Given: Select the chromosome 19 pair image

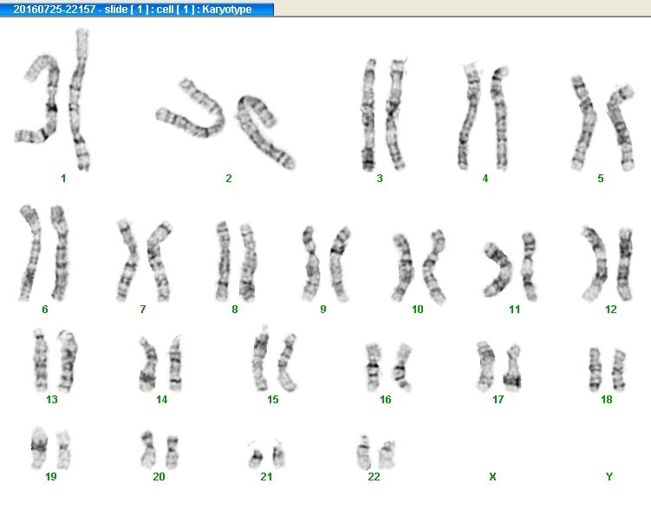Looking at the screenshot, I should [50, 447].
